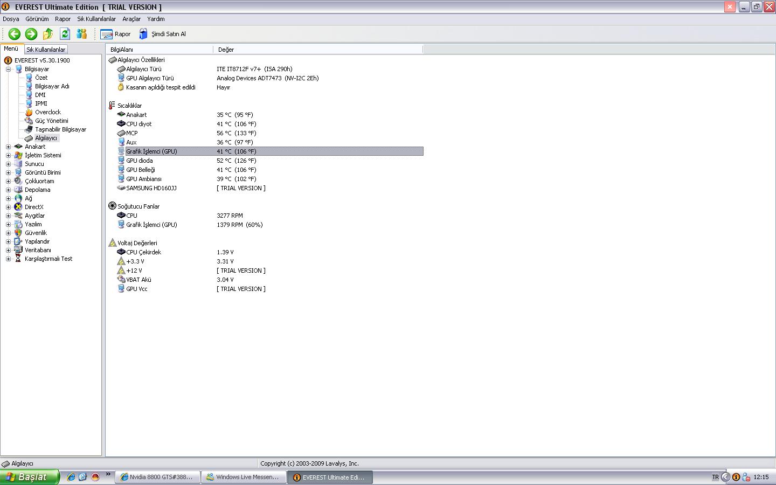Screen dimensions: 776x485
Task: Switch to Nvidia 8800 GTS taskbar window
Action: (x=157, y=477)
